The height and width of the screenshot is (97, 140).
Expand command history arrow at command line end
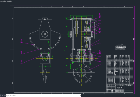80,96
